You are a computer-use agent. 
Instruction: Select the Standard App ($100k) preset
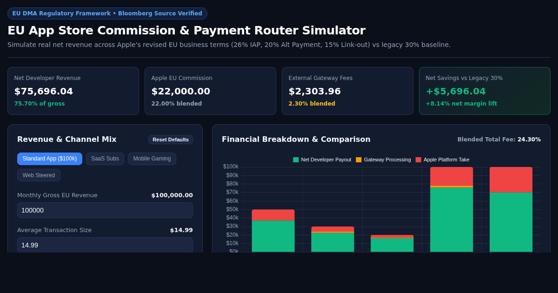pos(50,159)
